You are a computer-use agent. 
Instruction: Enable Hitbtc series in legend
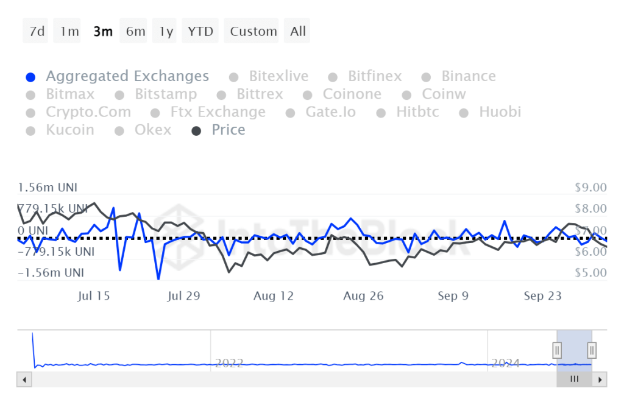tap(408, 112)
